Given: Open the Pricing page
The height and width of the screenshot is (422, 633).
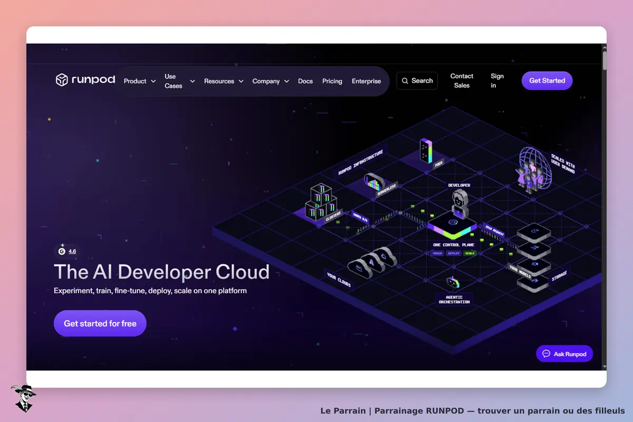Looking at the screenshot, I should click(332, 81).
